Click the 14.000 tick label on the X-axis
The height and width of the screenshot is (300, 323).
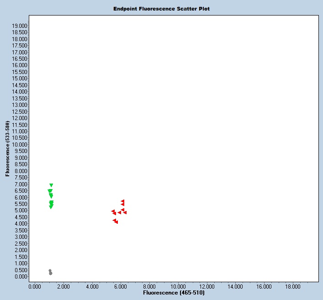[x=235, y=286]
